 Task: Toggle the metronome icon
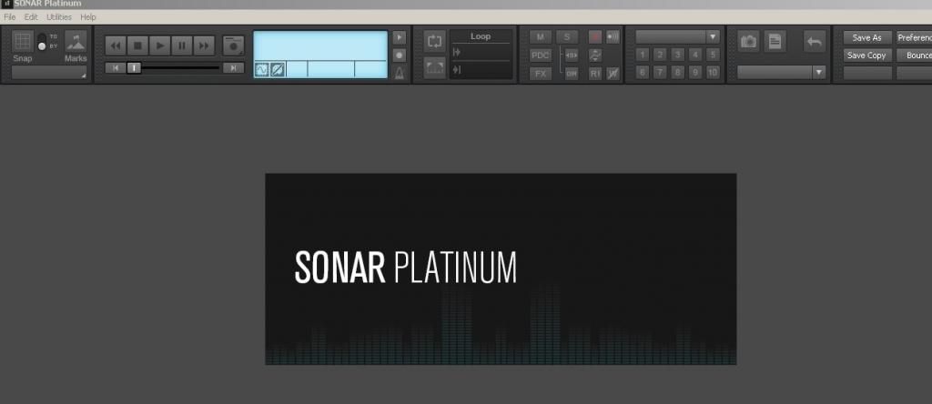coord(399,72)
